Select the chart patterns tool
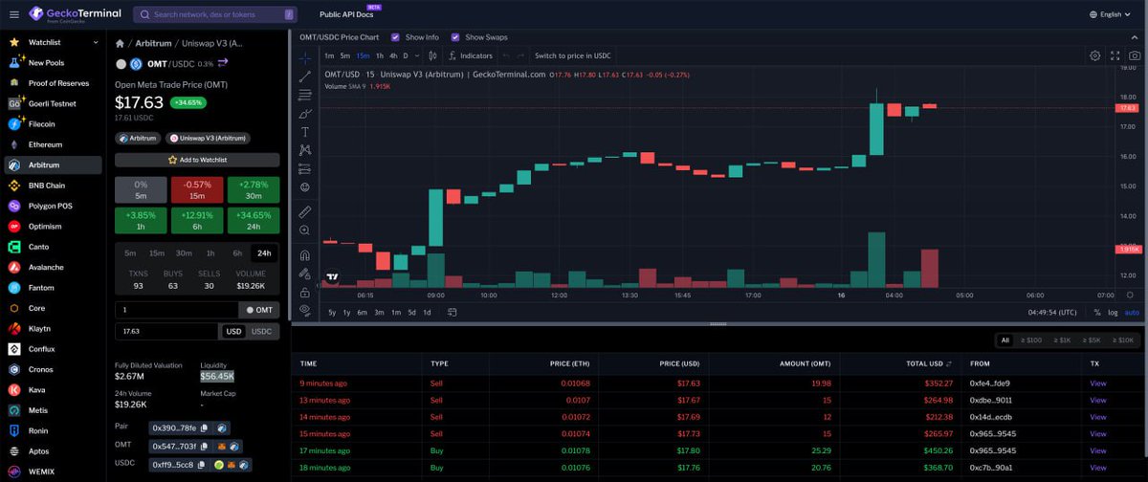This screenshot has height=482, width=1148. tap(305, 150)
